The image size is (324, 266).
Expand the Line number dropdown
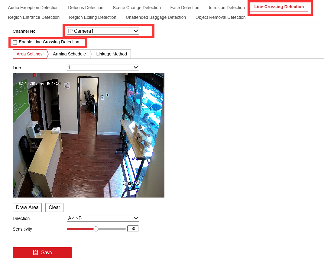[103, 67]
